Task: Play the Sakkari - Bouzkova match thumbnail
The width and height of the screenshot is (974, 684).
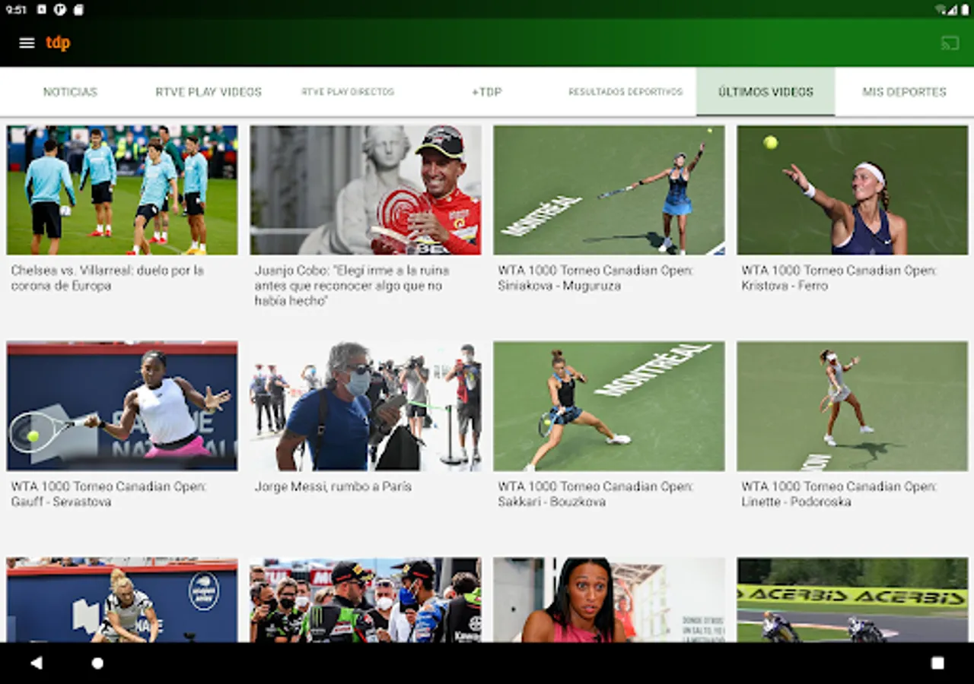Action: coord(609,406)
